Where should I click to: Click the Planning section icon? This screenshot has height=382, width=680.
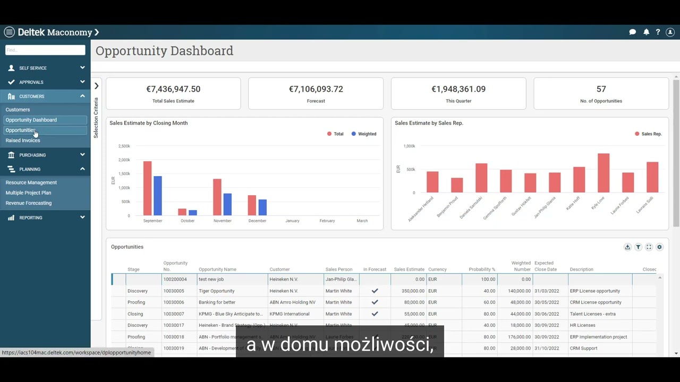click(11, 169)
